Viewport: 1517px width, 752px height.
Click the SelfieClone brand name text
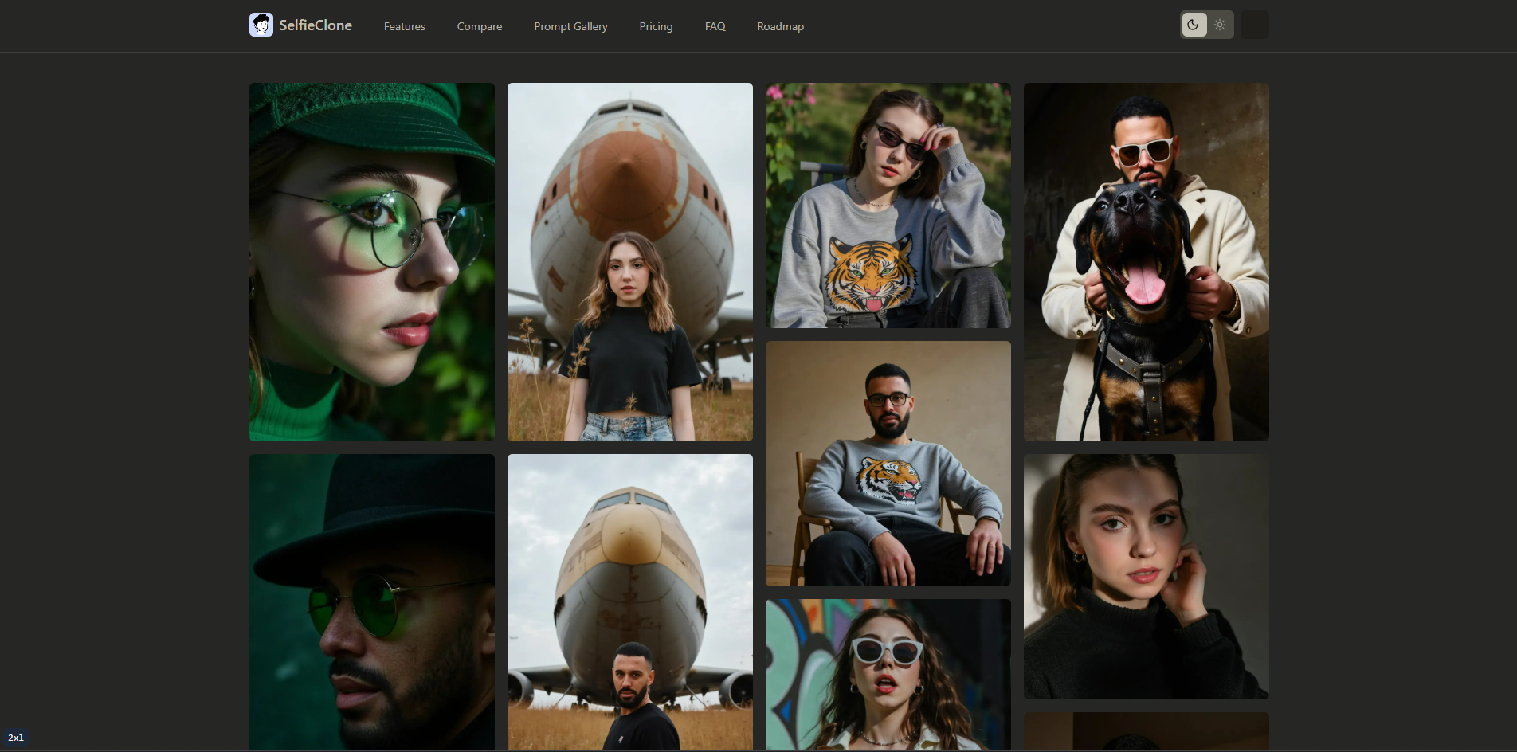point(316,25)
